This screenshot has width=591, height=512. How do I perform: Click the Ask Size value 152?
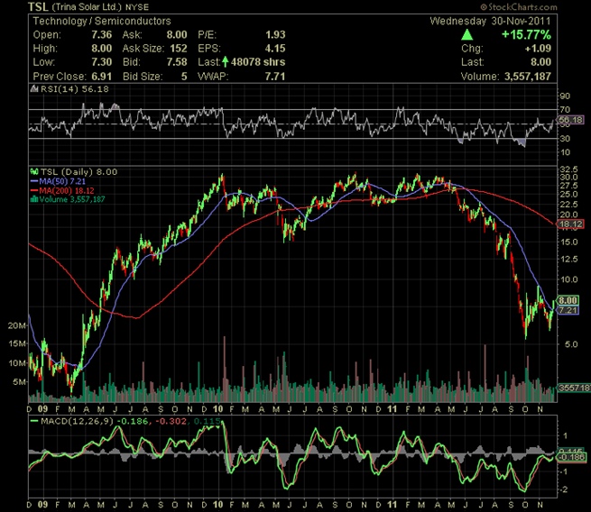tap(179, 49)
